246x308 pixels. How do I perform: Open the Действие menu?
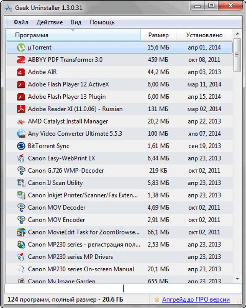pos(50,22)
